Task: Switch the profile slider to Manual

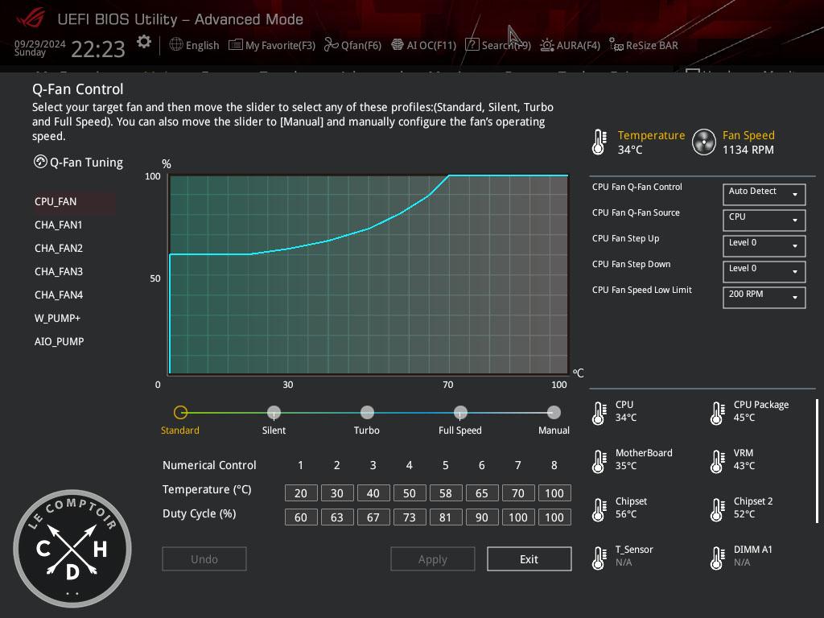Action: (554, 413)
